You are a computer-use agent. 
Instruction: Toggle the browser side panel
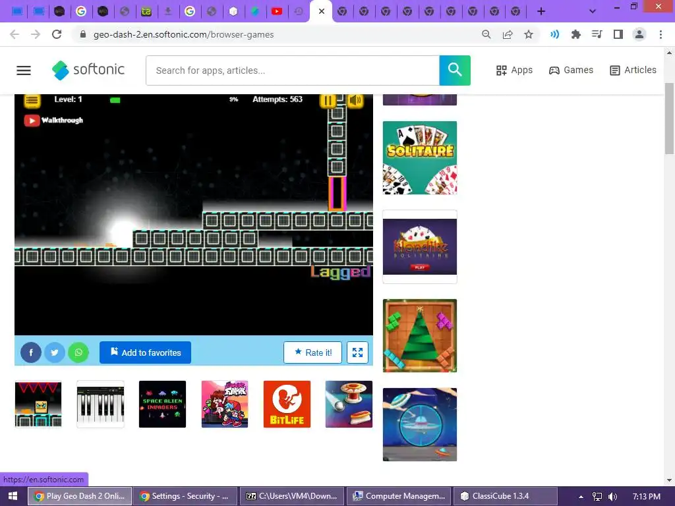pos(618,34)
